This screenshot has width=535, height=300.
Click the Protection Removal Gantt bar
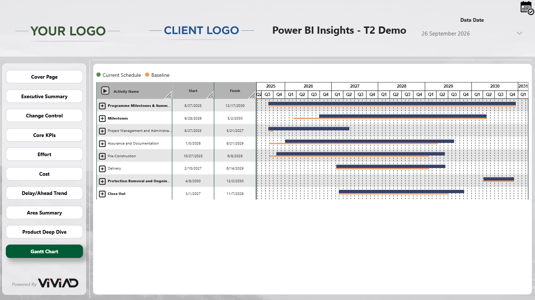coord(498,179)
